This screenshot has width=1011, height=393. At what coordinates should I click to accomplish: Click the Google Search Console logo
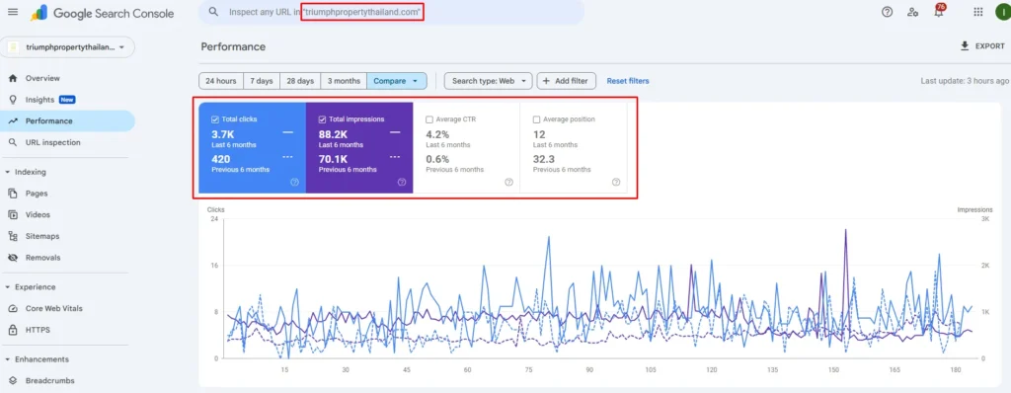point(102,13)
